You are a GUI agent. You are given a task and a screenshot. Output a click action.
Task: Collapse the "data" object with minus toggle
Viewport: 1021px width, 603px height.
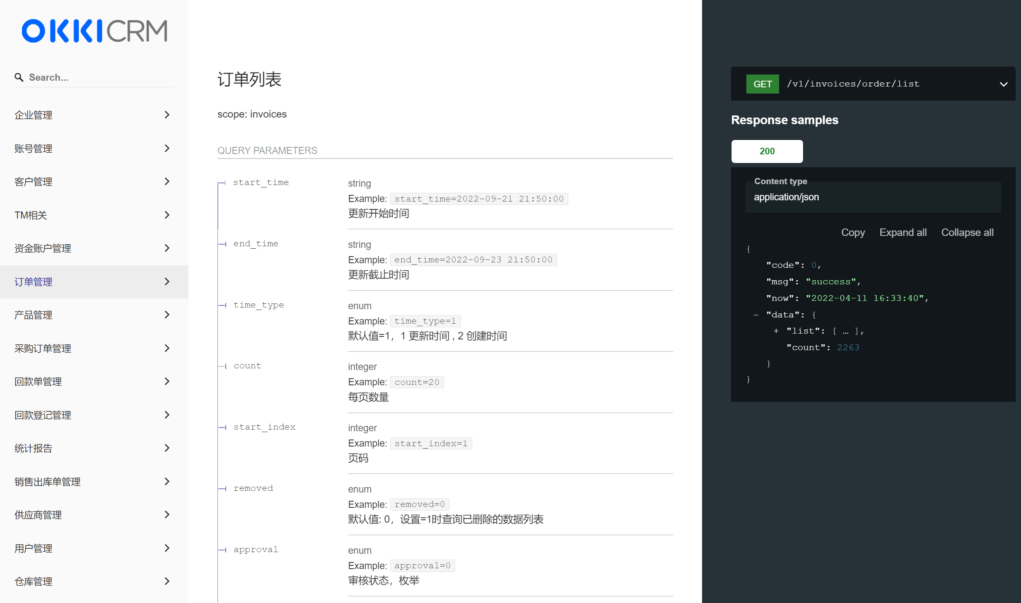tap(755, 315)
